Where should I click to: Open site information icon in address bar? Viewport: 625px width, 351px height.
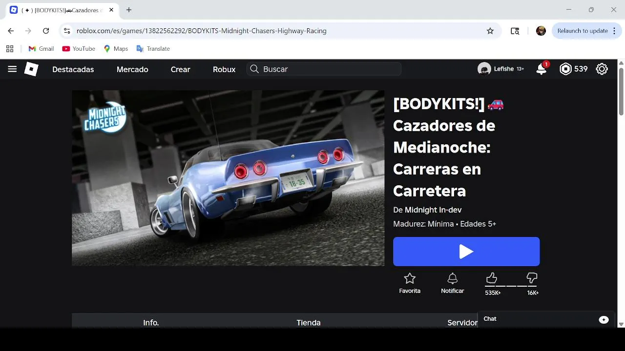point(67,31)
